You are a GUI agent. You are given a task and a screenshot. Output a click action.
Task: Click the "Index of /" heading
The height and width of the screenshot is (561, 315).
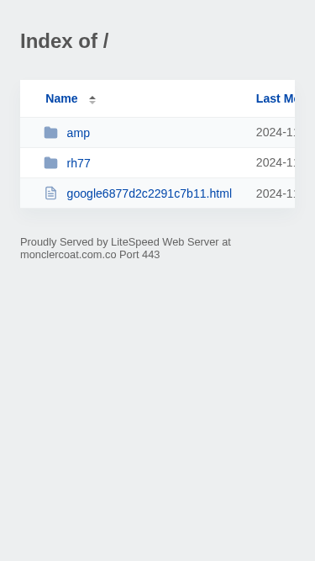pyautogui.click(x=65, y=40)
